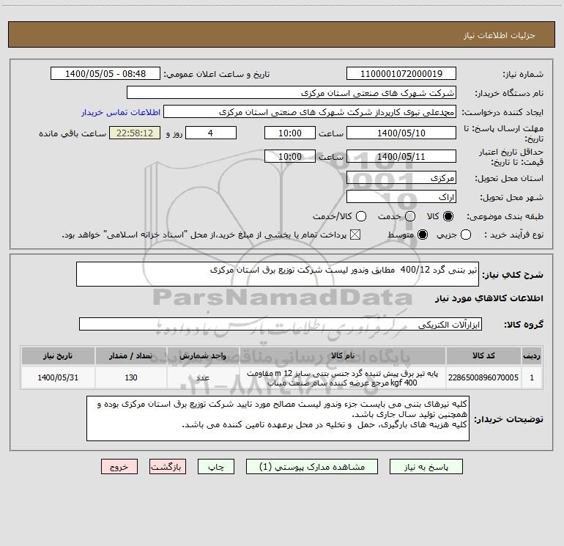
Task: Click the row number cell 1
Action: tap(532, 377)
